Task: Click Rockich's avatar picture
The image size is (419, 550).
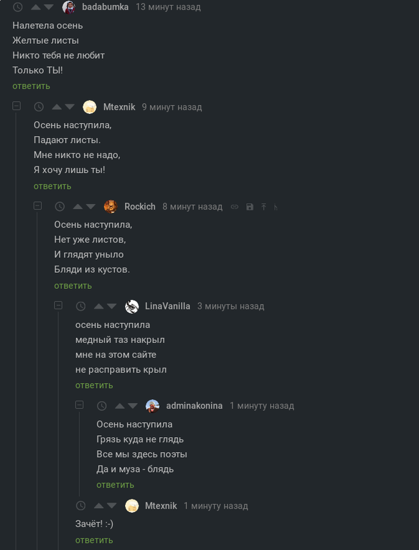Action: click(x=111, y=206)
